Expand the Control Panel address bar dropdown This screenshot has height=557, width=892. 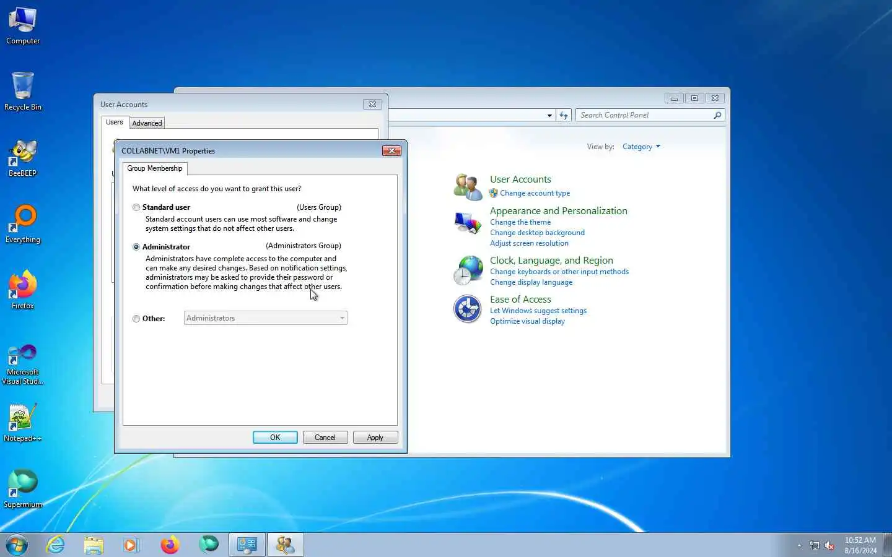549,115
